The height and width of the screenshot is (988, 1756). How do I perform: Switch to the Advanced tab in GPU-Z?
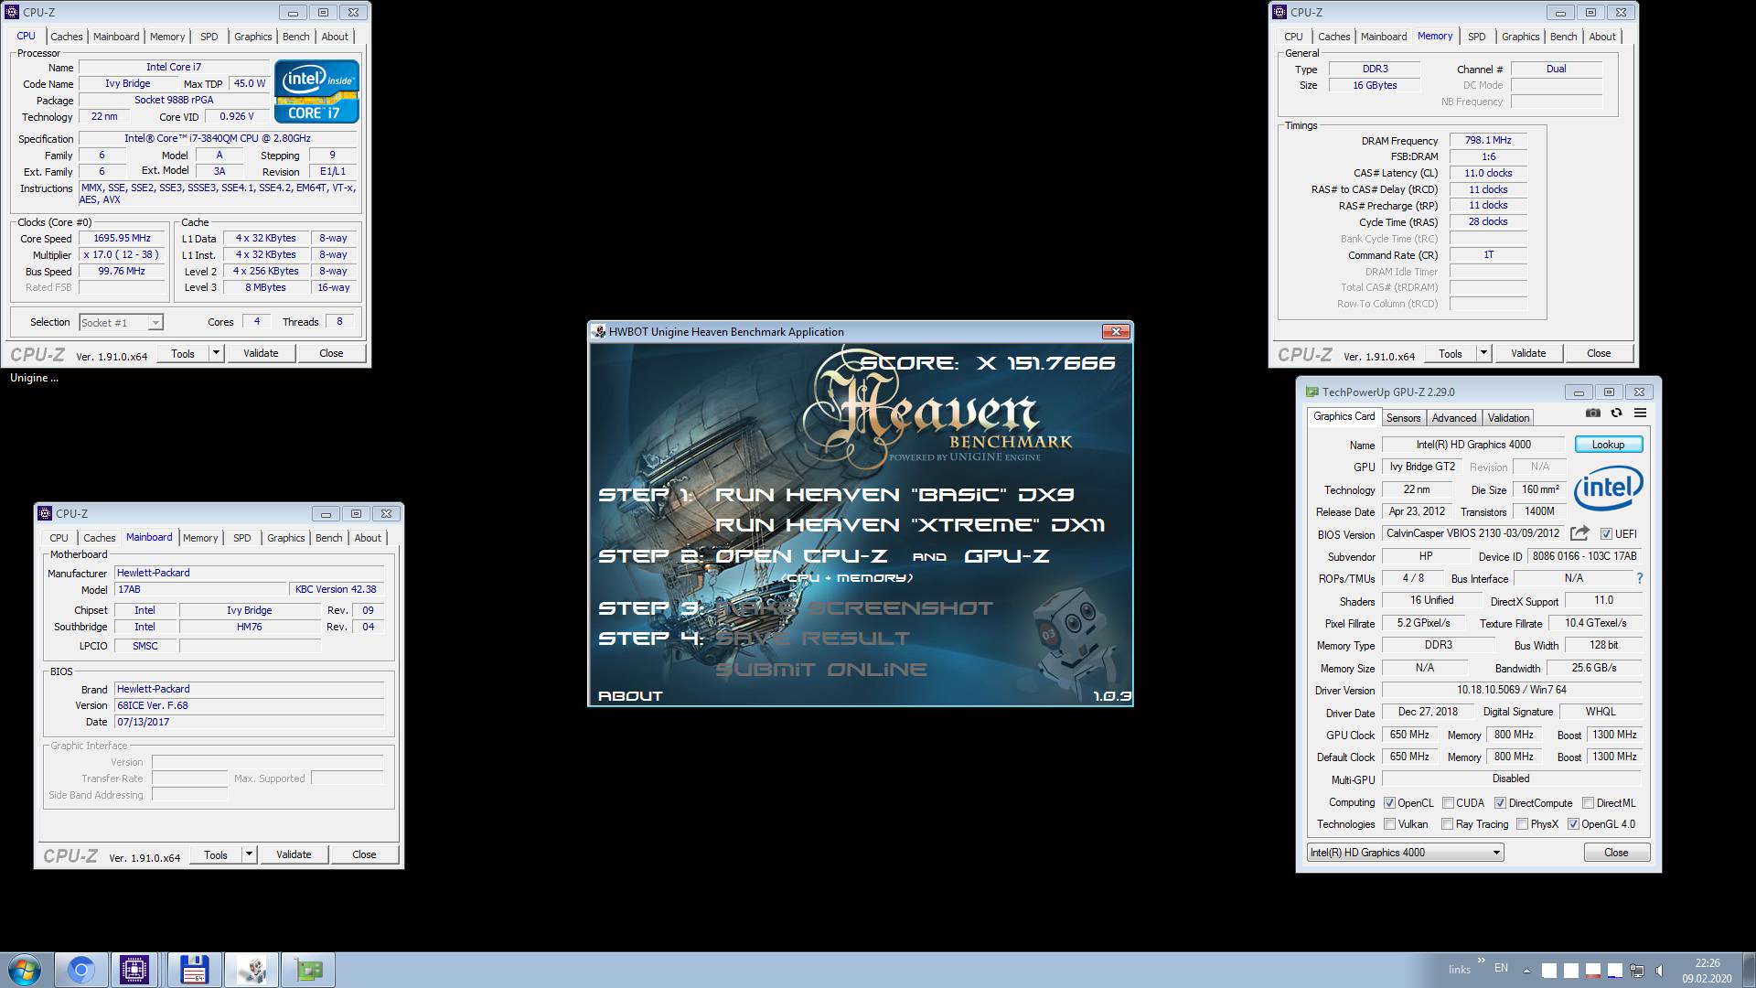click(1454, 418)
